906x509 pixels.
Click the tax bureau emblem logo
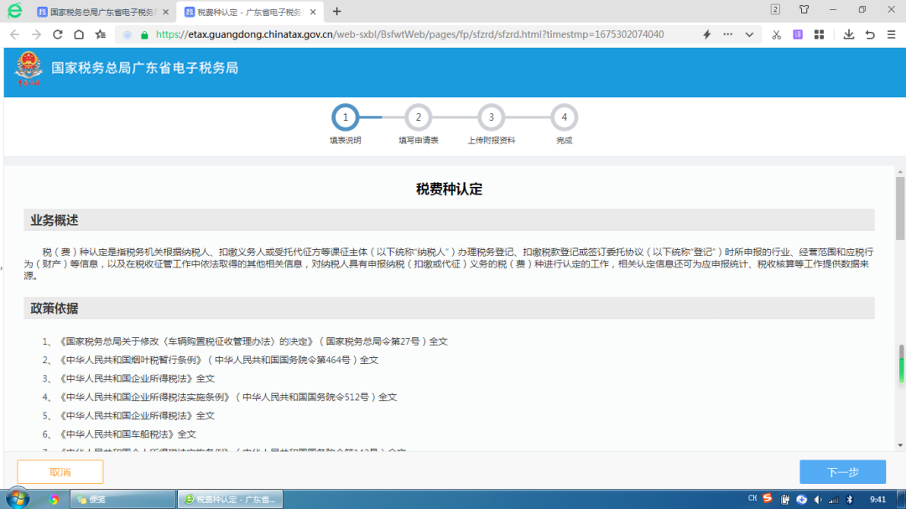coord(29,68)
